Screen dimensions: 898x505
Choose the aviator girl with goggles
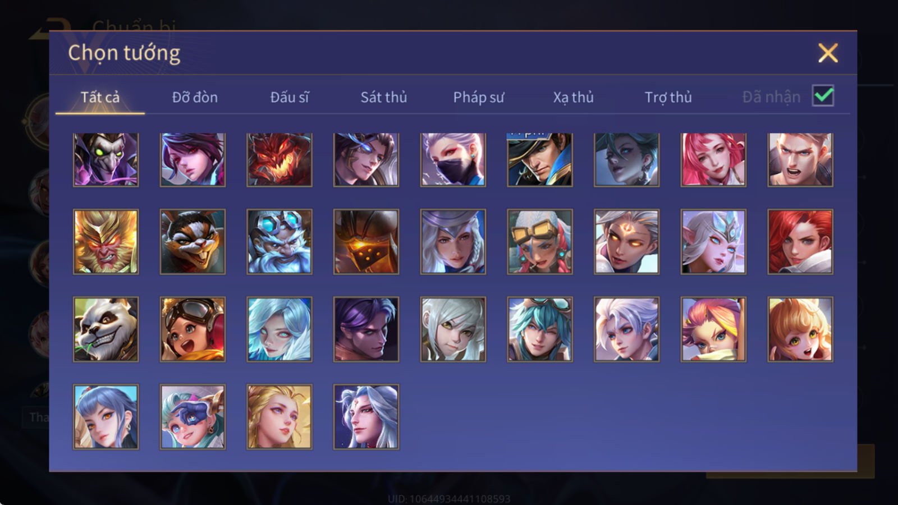point(193,329)
